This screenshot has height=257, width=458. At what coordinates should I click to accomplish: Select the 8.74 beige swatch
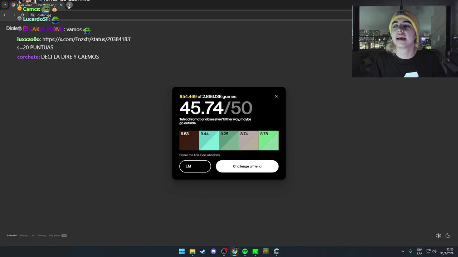click(x=249, y=141)
